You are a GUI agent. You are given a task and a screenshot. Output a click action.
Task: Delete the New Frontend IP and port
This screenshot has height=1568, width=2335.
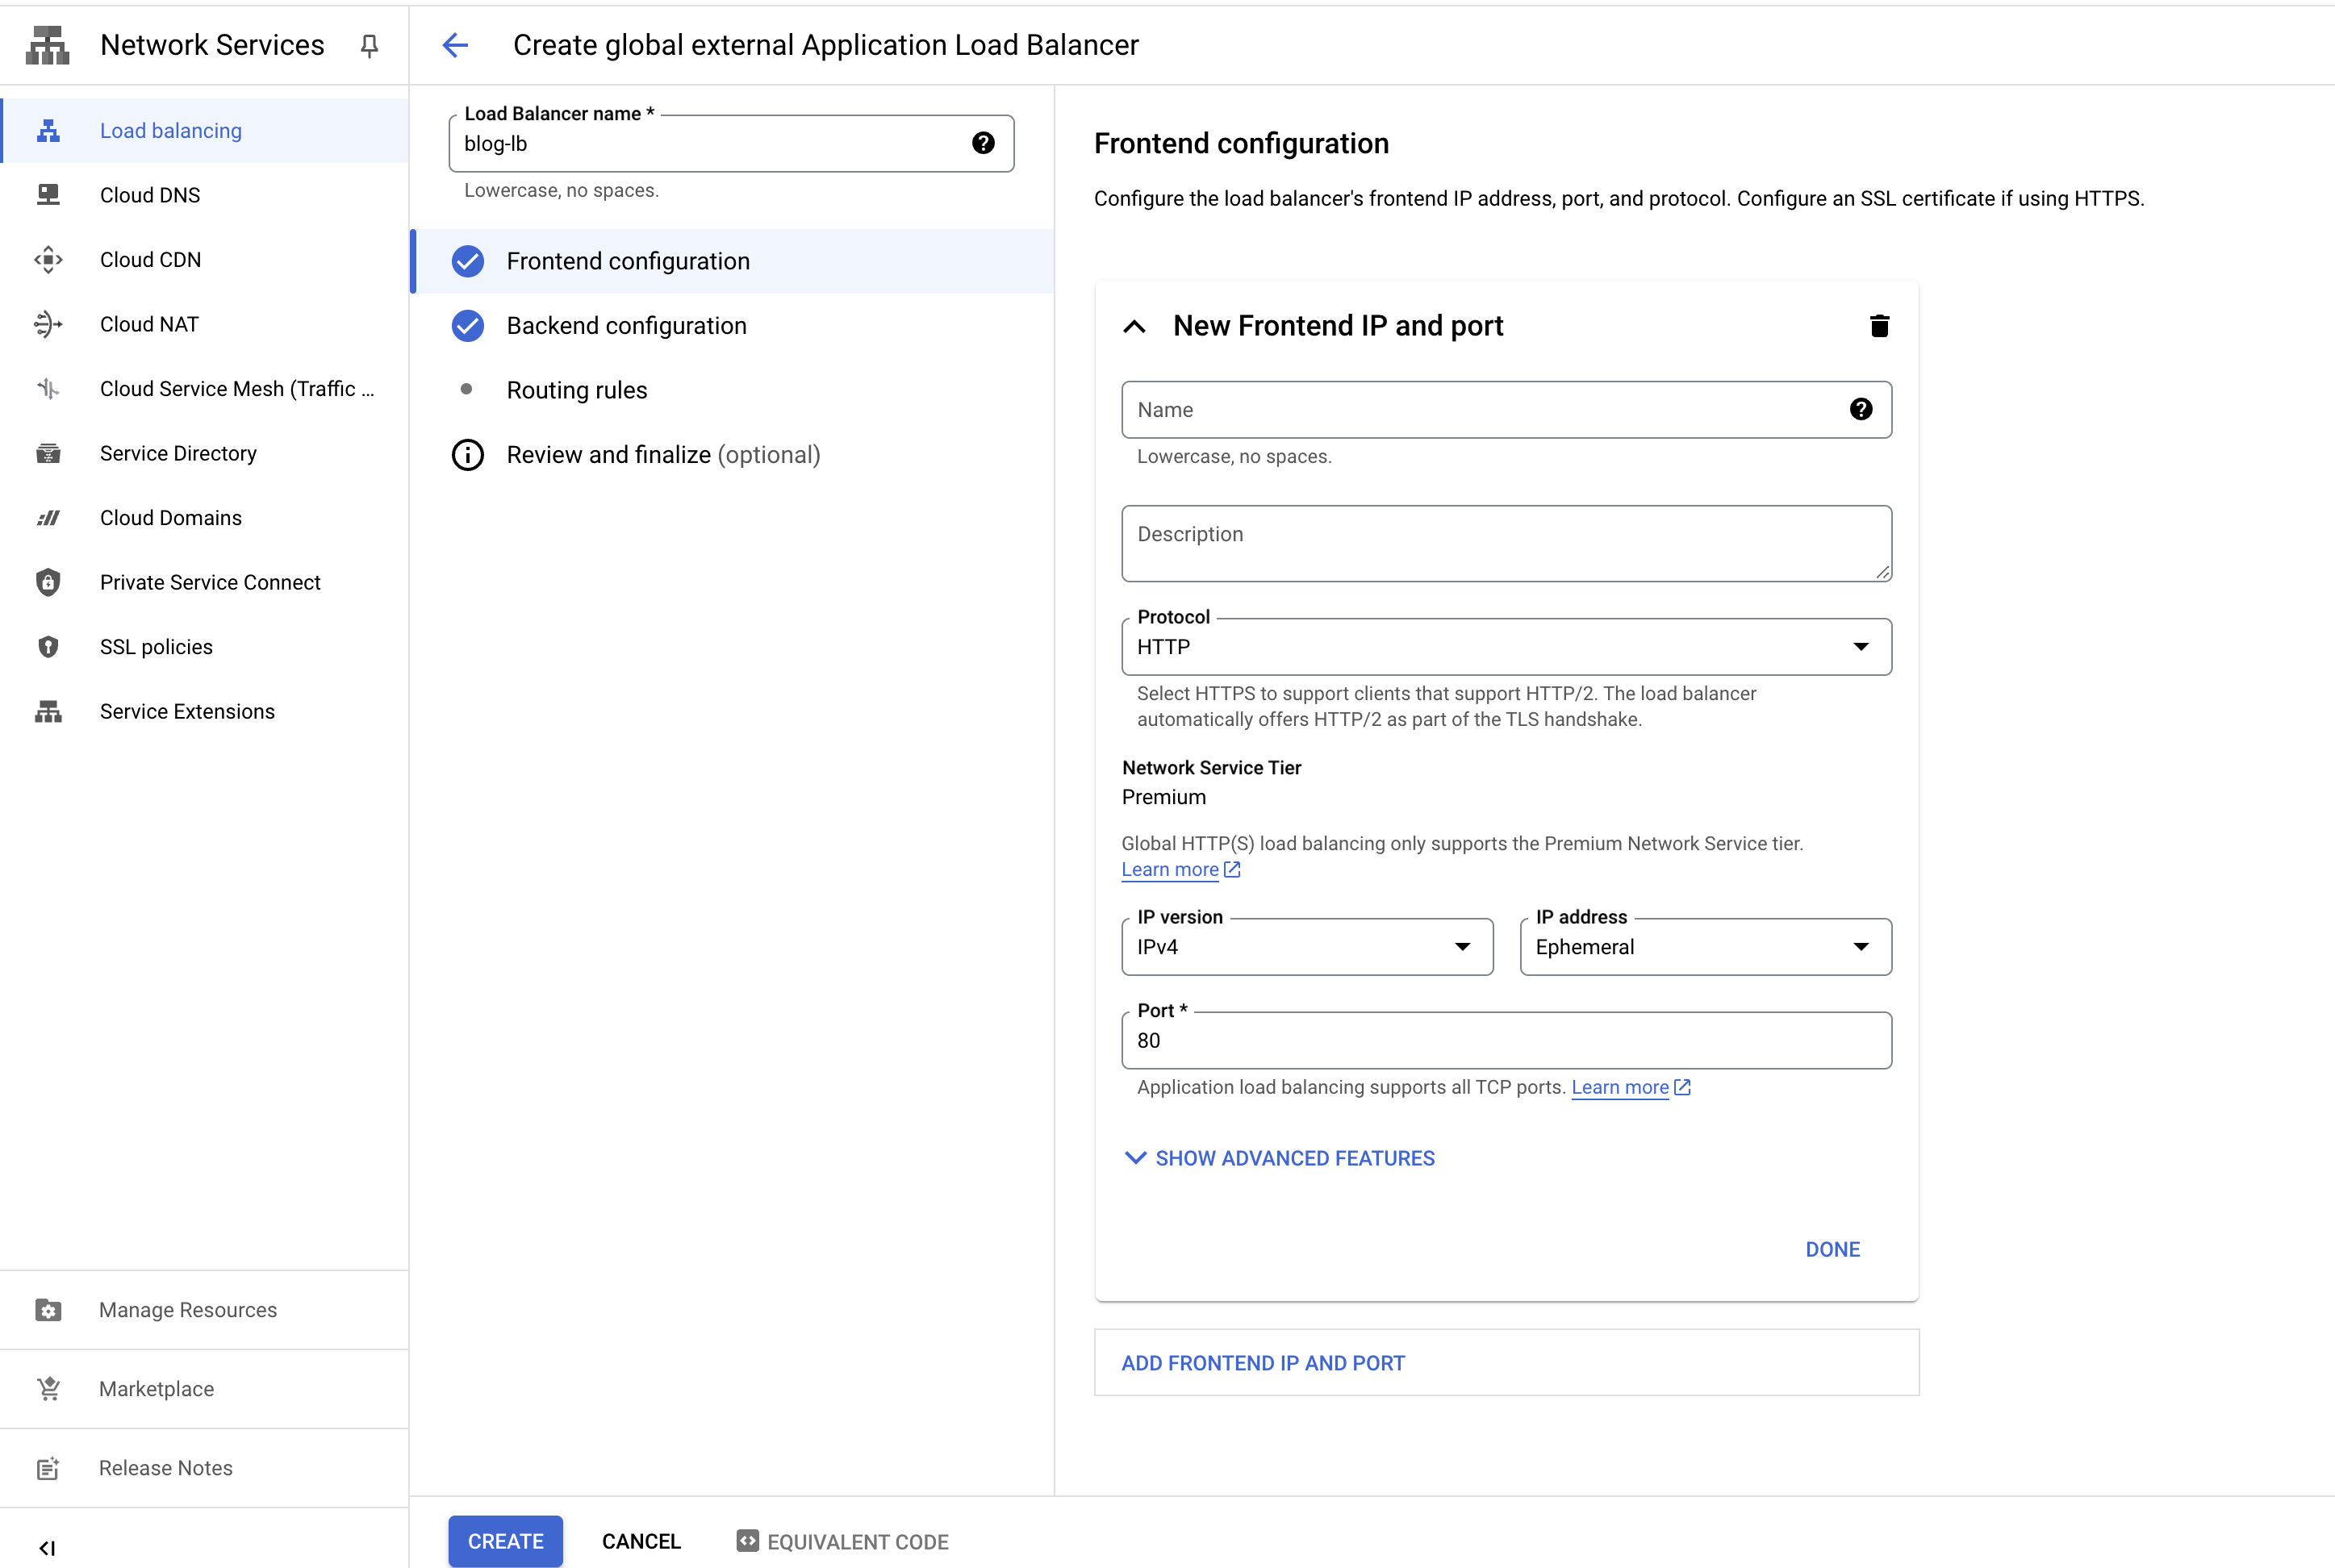pyautogui.click(x=1879, y=326)
